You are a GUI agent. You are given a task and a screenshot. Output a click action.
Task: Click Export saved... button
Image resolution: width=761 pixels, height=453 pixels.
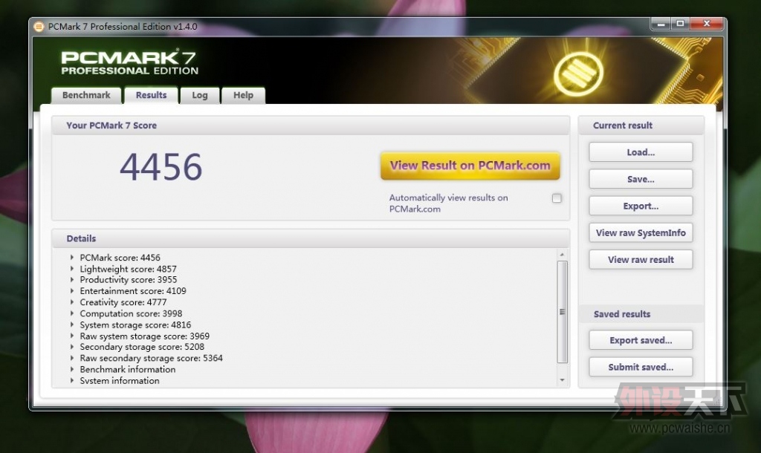pyautogui.click(x=641, y=340)
